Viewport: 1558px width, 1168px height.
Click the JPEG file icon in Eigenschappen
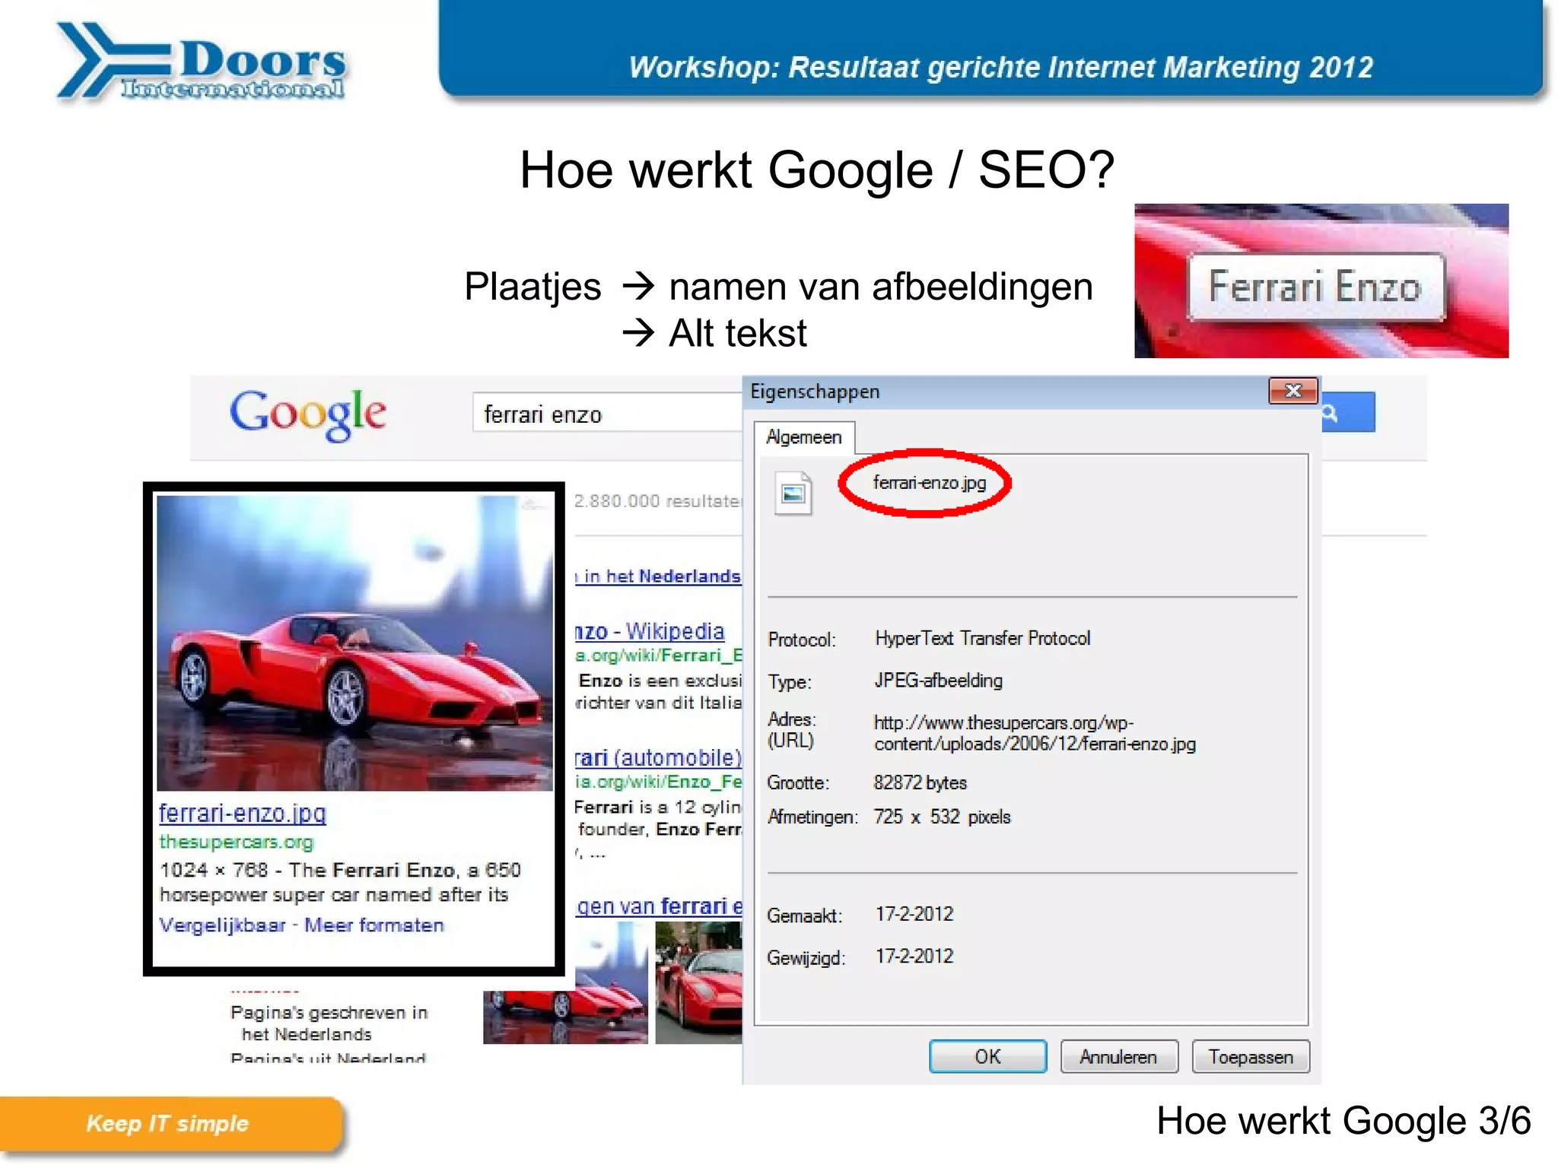tap(793, 494)
